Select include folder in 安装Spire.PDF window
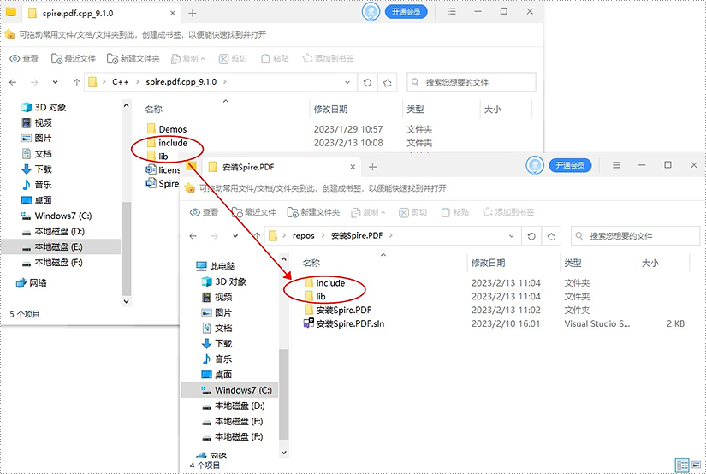The height and width of the screenshot is (474, 706). [x=325, y=282]
